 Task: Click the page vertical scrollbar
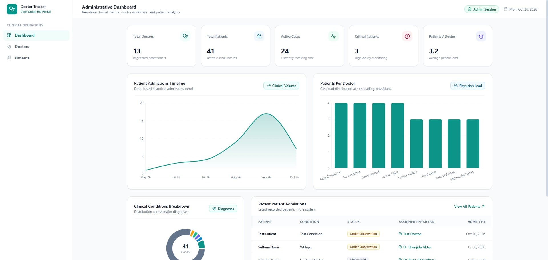point(547,98)
